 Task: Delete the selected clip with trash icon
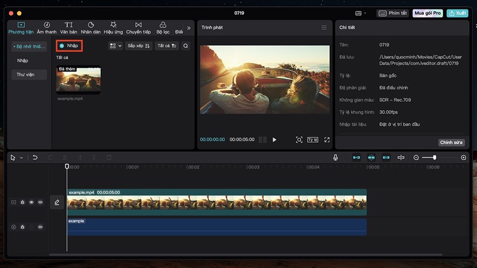109,157
